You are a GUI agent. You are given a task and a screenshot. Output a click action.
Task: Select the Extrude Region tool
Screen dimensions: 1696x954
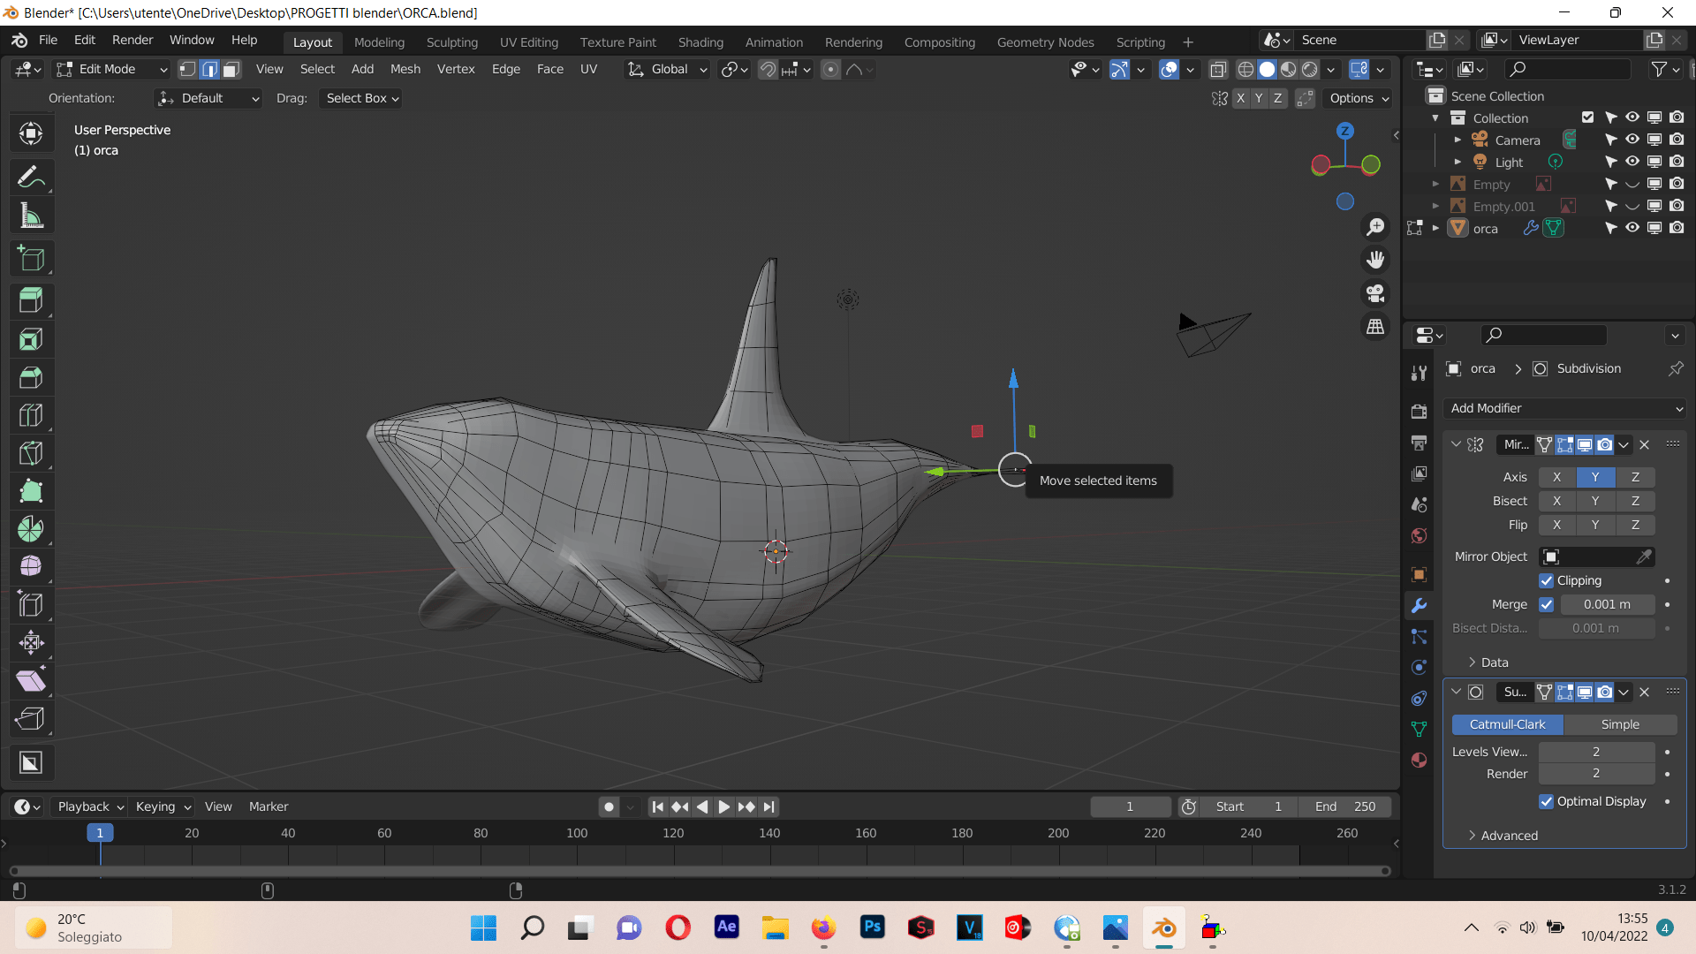(31, 301)
